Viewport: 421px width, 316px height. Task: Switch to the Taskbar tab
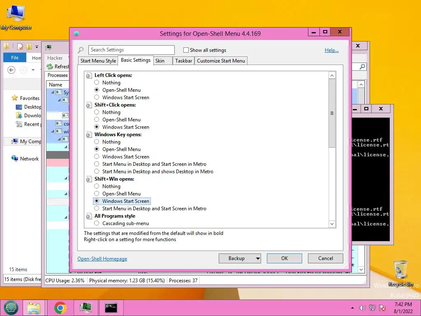[184, 61]
